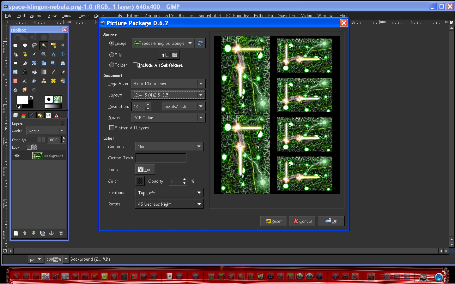The width and height of the screenshot is (455, 284).
Task: Delete layer using trash icon
Action: tap(61, 233)
